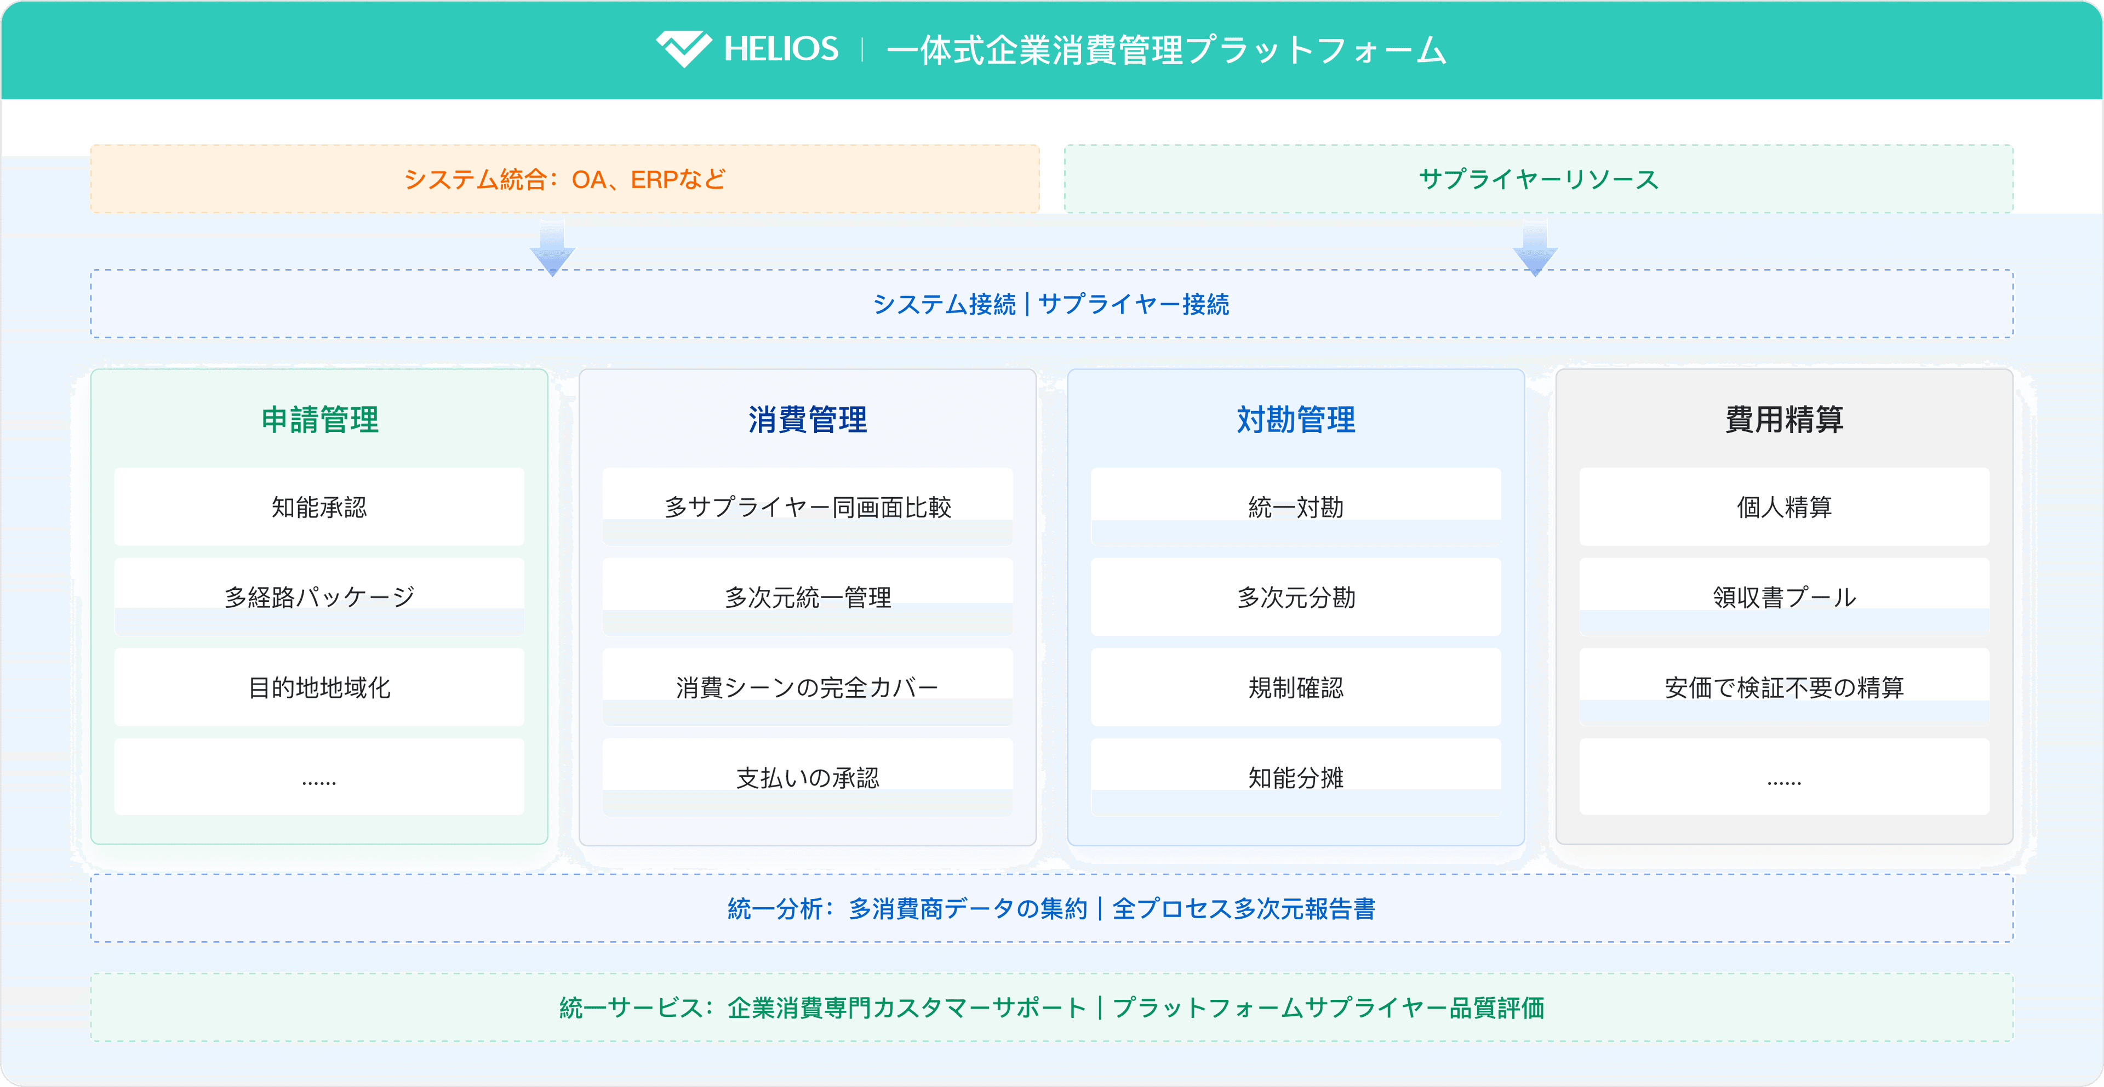The height and width of the screenshot is (1087, 2104).
Task: Click the 支払いの承認 card
Action: tap(807, 777)
